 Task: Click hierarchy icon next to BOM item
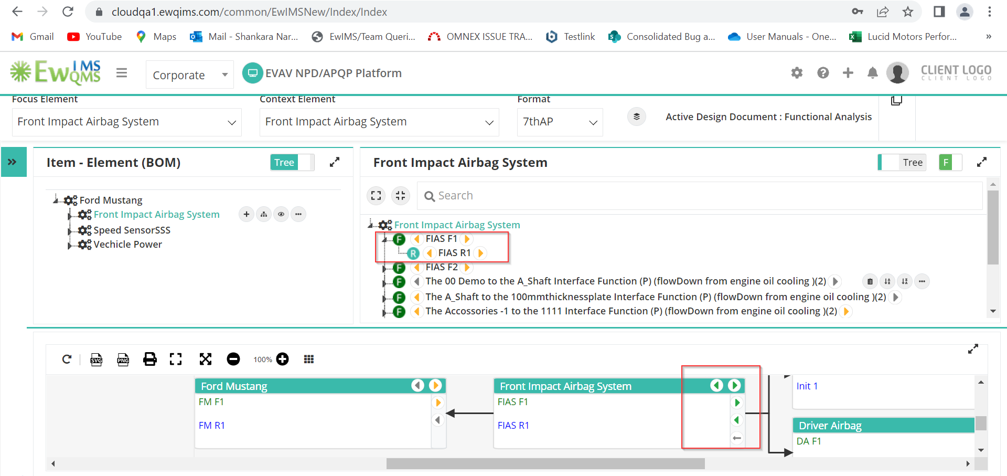(x=264, y=214)
